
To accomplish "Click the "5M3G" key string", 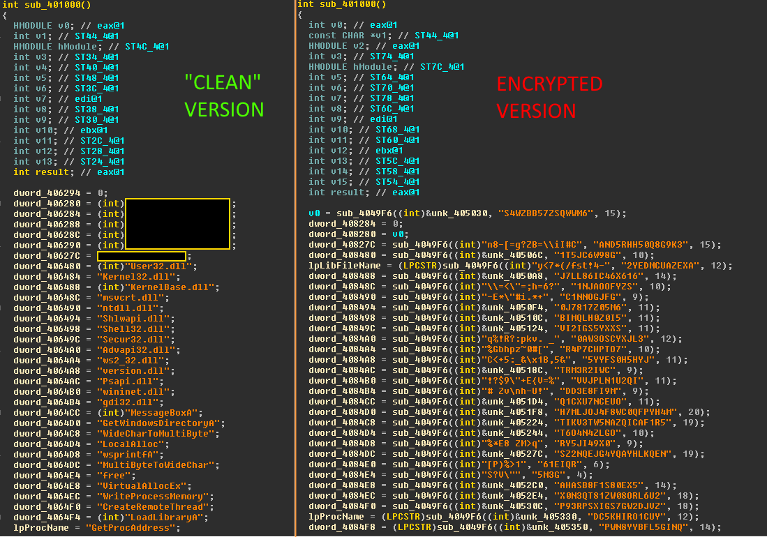I will [x=548, y=475].
